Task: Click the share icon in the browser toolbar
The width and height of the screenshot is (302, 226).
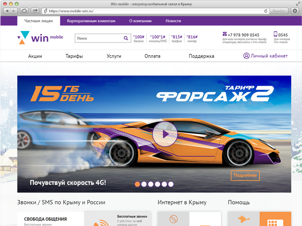Action: [35, 10]
